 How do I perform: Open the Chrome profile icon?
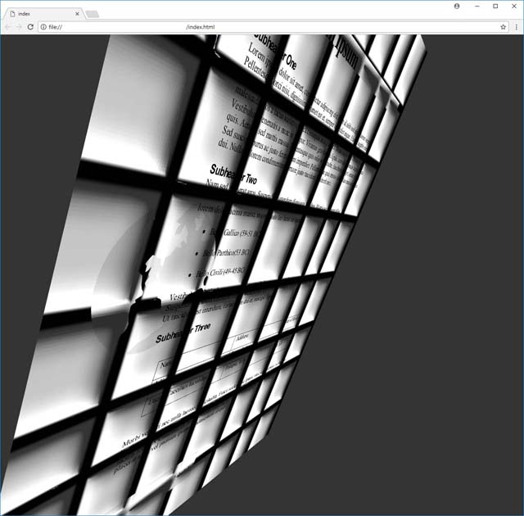point(457,6)
